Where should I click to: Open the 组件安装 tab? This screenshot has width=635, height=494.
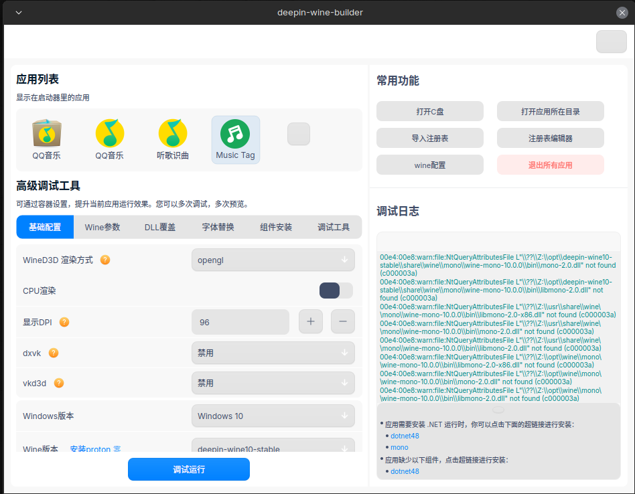[x=276, y=227]
